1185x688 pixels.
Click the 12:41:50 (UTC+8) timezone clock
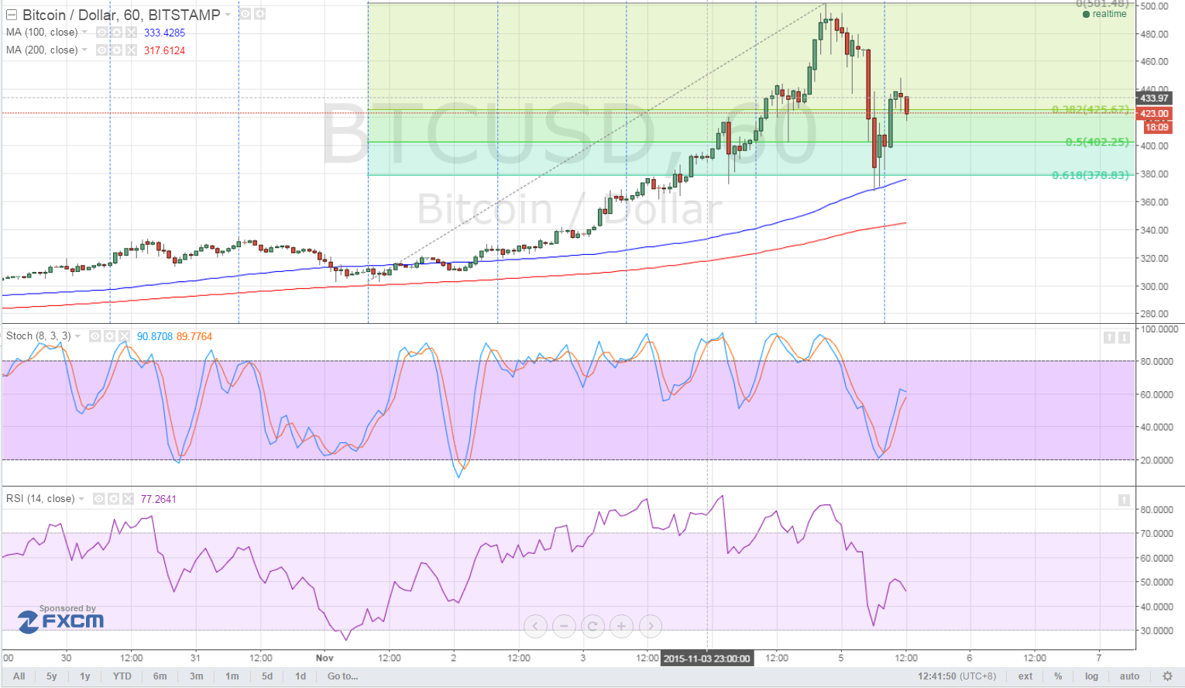coord(957,676)
